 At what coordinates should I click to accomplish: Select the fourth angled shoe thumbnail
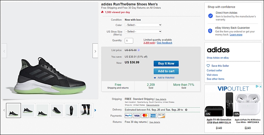point(57,110)
